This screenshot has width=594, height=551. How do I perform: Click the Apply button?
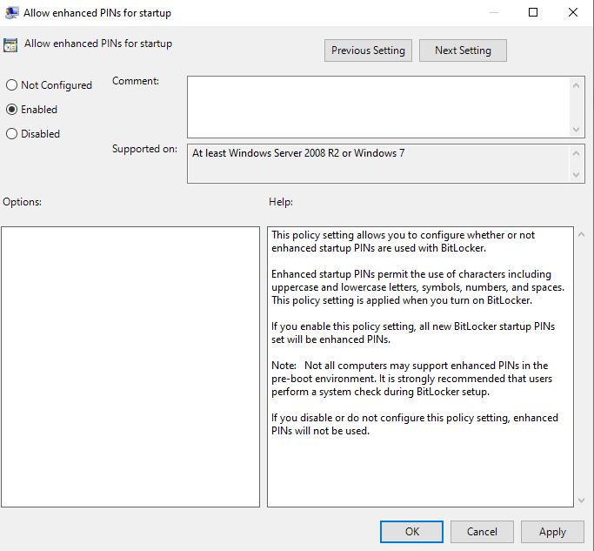(552, 532)
